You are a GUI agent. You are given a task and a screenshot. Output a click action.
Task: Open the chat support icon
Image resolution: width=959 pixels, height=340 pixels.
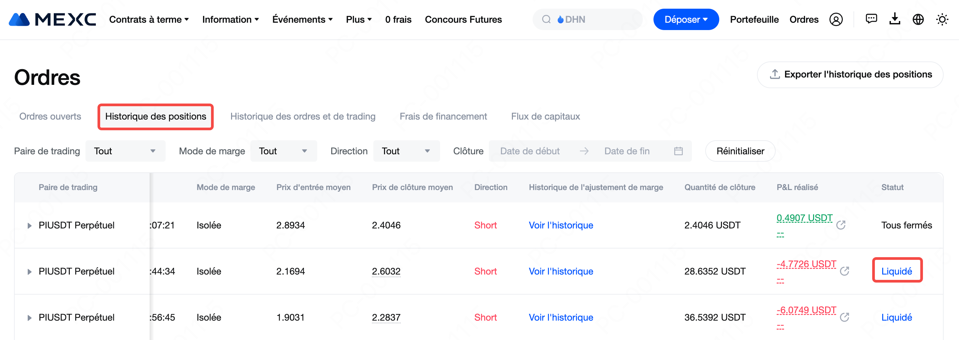coord(871,19)
